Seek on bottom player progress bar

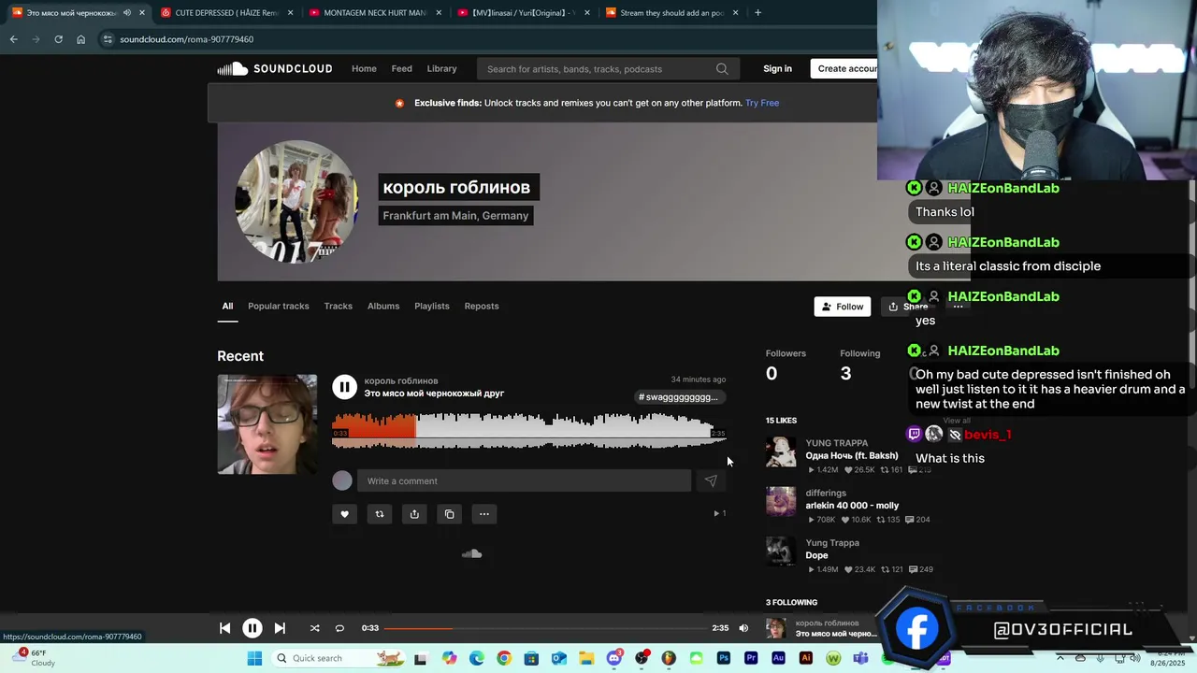(x=546, y=628)
